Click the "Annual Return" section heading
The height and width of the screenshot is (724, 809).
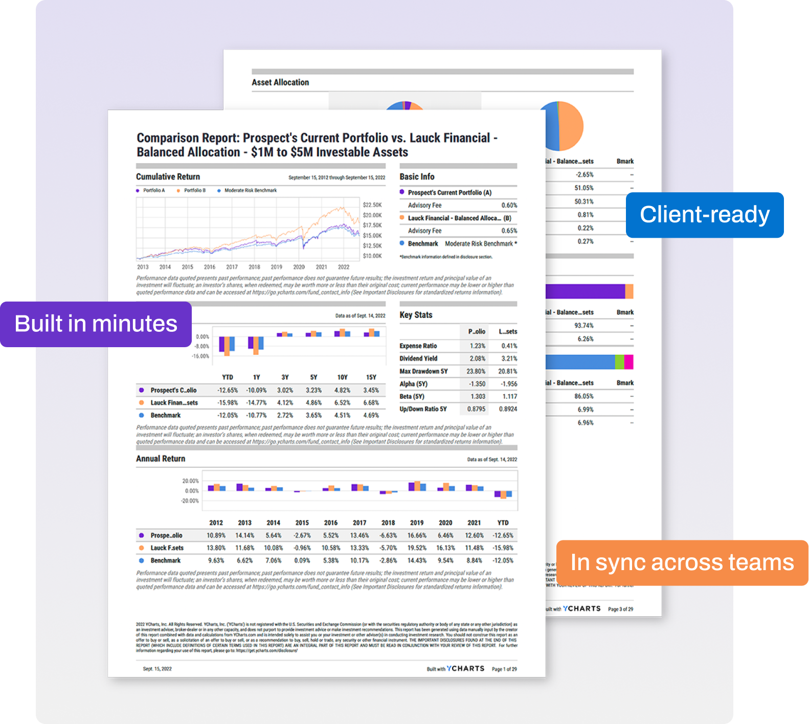point(161,459)
